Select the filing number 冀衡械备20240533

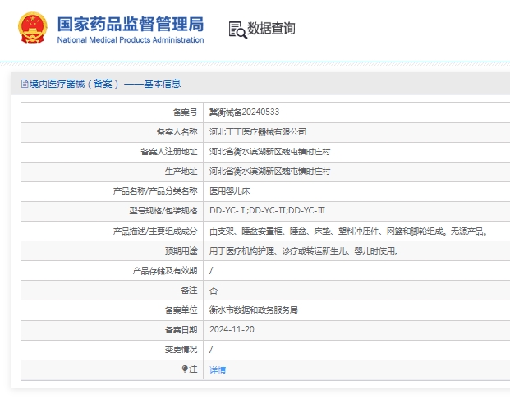point(244,112)
